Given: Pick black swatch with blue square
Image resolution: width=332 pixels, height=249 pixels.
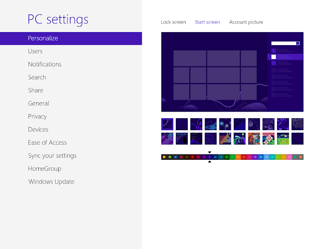Looking at the screenshot, I should coord(175,157).
